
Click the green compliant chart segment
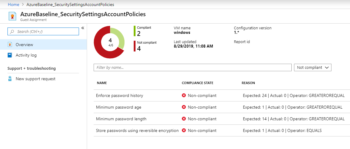point(119,37)
